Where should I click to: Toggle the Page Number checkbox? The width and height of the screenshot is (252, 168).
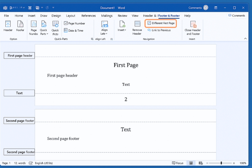(66, 23)
